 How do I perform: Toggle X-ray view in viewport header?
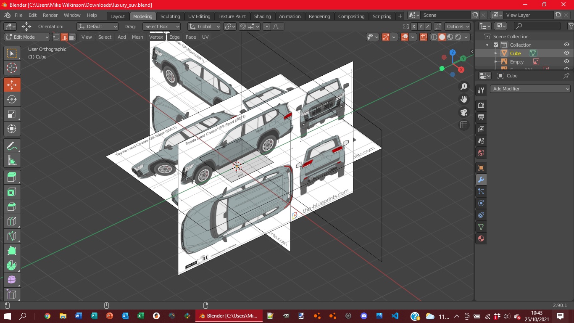[423, 37]
